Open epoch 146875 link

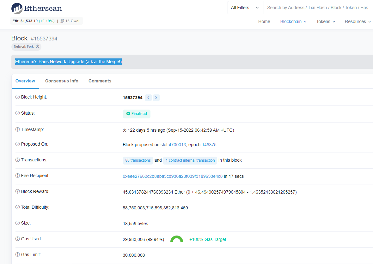(209, 145)
